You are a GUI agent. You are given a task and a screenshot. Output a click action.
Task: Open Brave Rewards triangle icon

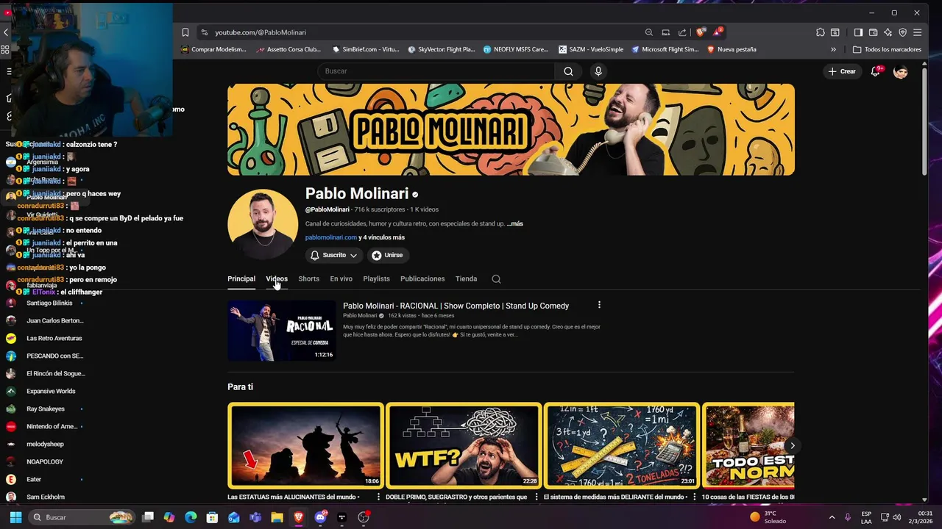[717, 32]
